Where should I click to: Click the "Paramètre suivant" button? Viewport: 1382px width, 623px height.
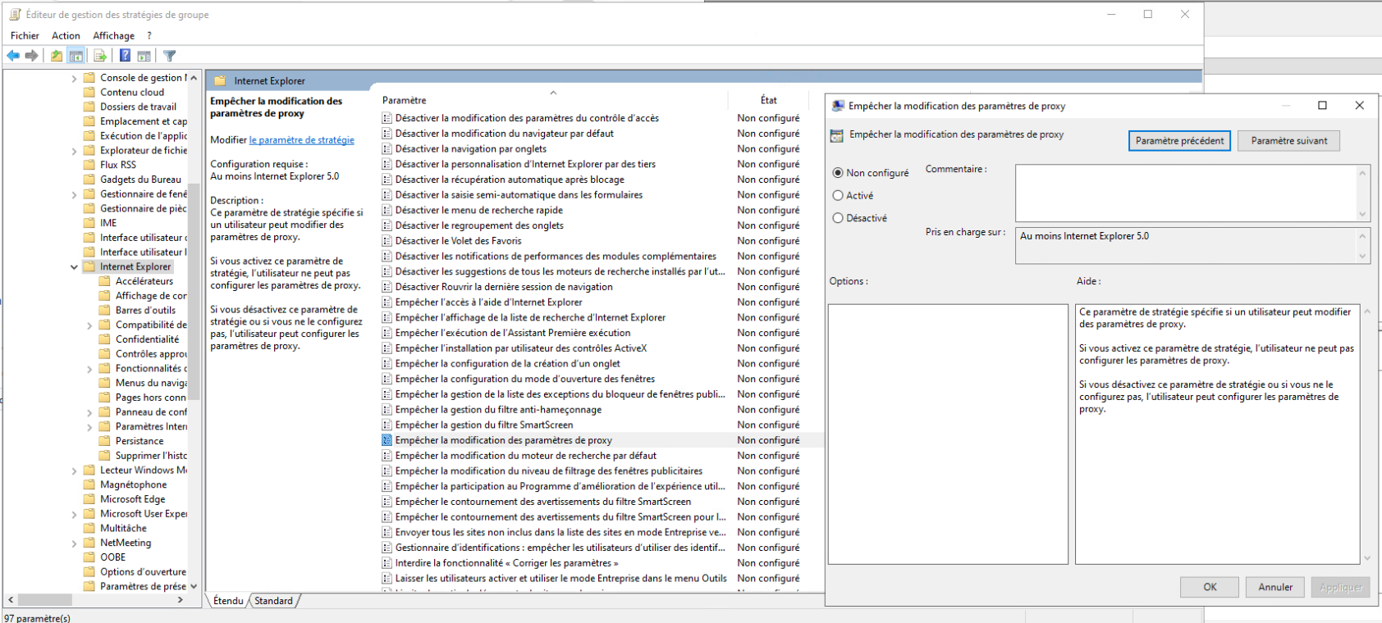click(1288, 141)
